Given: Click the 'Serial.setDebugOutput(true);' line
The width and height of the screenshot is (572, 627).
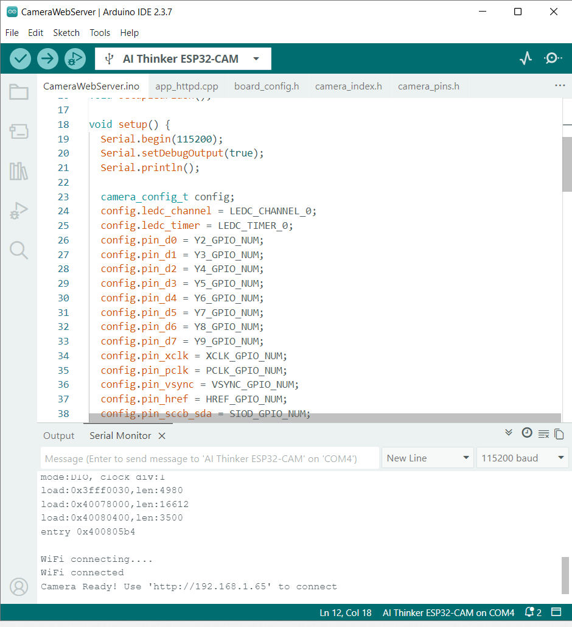Looking at the screenshot, I should pyautogui.click(x=182, y=153).
